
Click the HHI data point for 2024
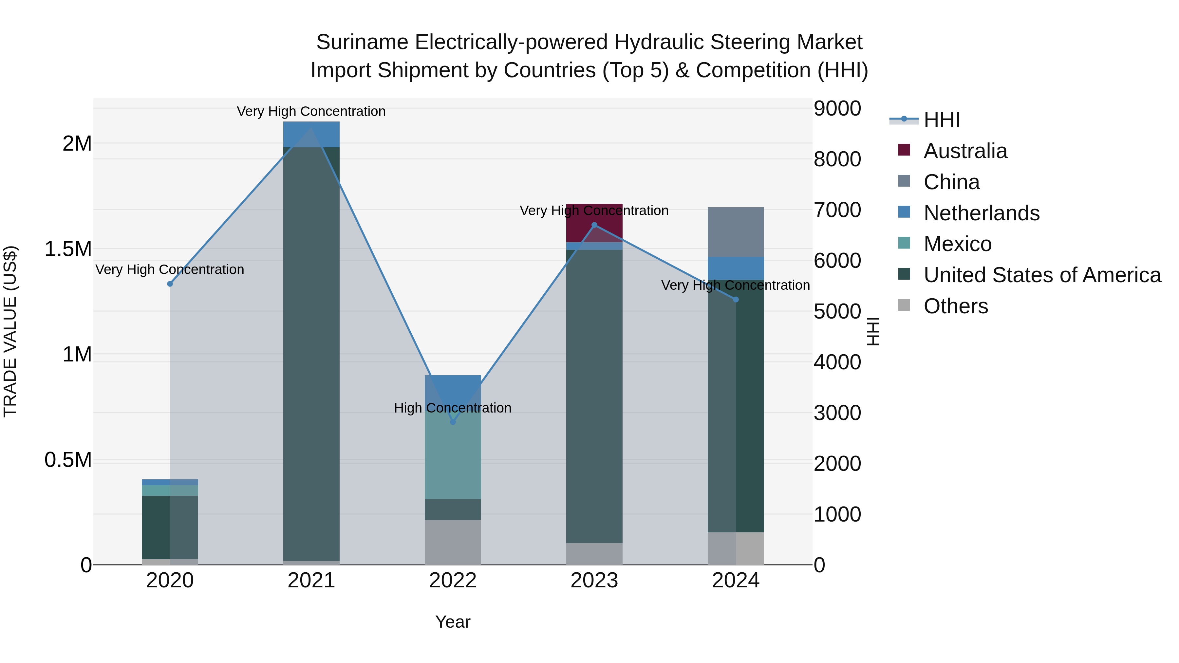click(736, 300)
